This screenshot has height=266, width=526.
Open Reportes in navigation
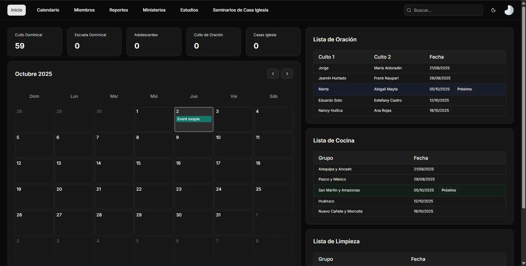tap(119, 10)
